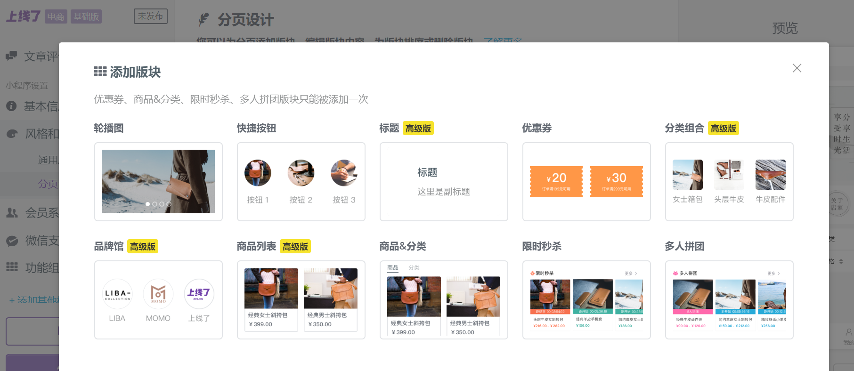Click the 按钮 2 round icon

pos(301,173)
